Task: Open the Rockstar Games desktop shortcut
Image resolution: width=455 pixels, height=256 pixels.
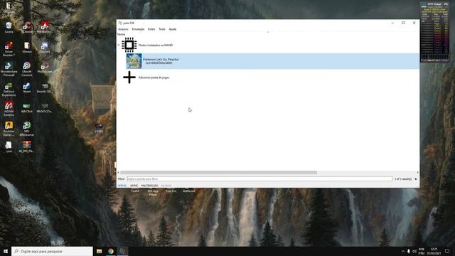Action: (x=9, y=129)
